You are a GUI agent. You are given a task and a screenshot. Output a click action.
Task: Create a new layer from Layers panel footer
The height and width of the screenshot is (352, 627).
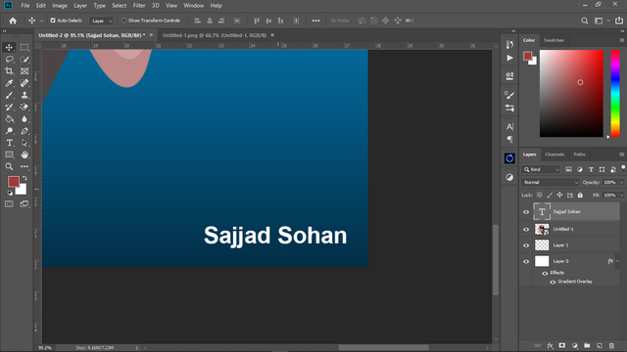599,345
